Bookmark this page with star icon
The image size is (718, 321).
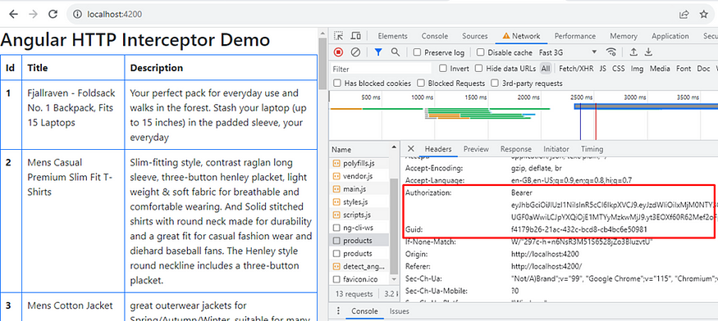704,14
